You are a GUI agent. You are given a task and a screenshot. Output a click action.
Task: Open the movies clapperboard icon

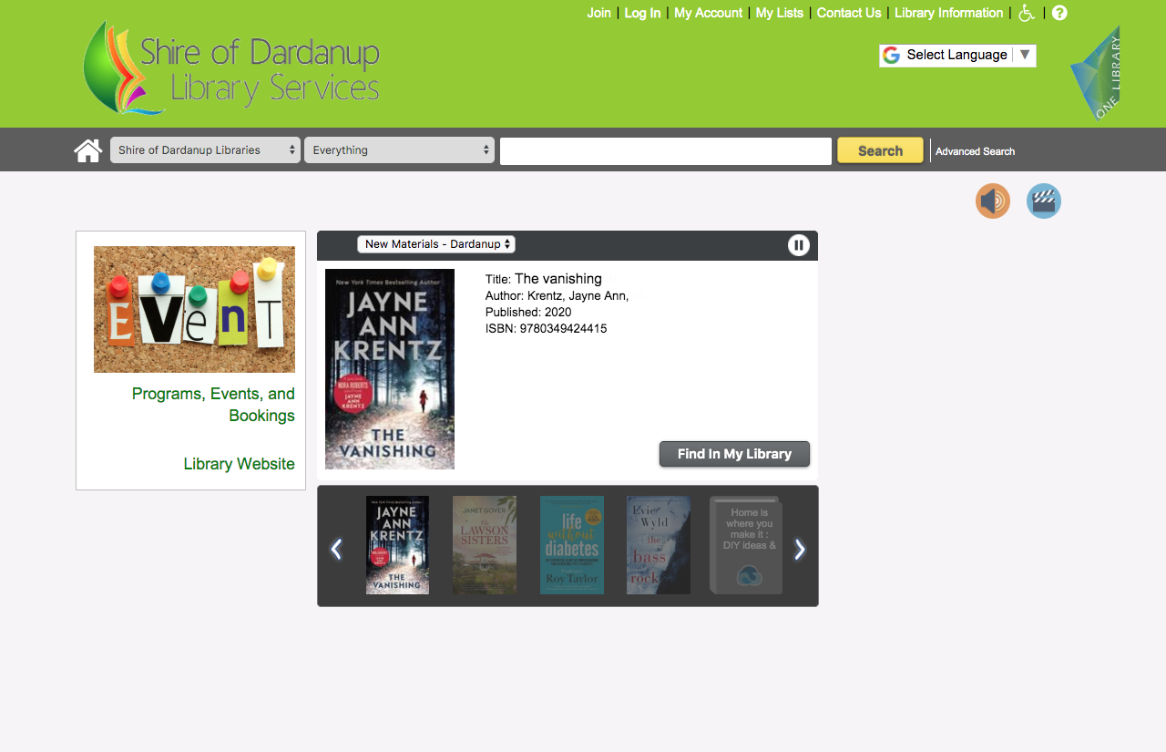(1044, 201)
